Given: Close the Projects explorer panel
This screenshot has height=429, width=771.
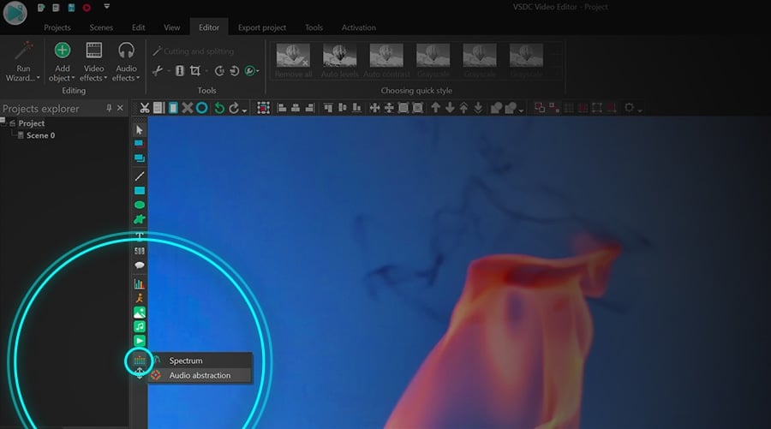Looking at the screenshot, I should click(x=120, y=108).
